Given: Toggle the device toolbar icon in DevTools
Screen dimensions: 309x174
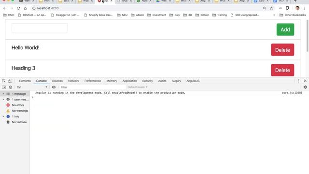Looking at the screenshot, I should click(10, 81).
